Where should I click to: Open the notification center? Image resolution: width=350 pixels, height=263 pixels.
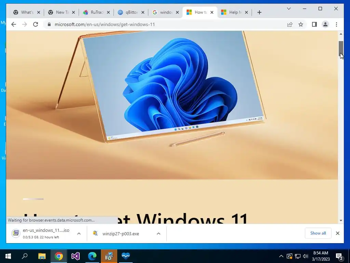339,256
